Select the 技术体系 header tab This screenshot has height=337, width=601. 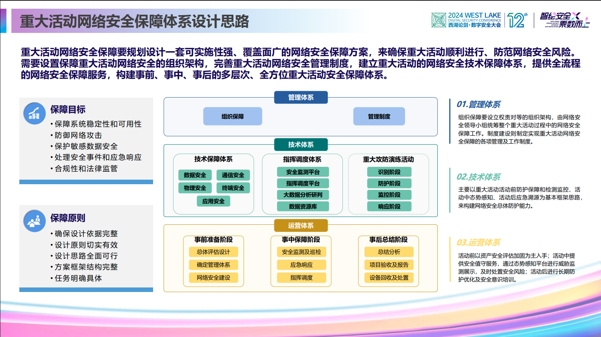(300, 144)
